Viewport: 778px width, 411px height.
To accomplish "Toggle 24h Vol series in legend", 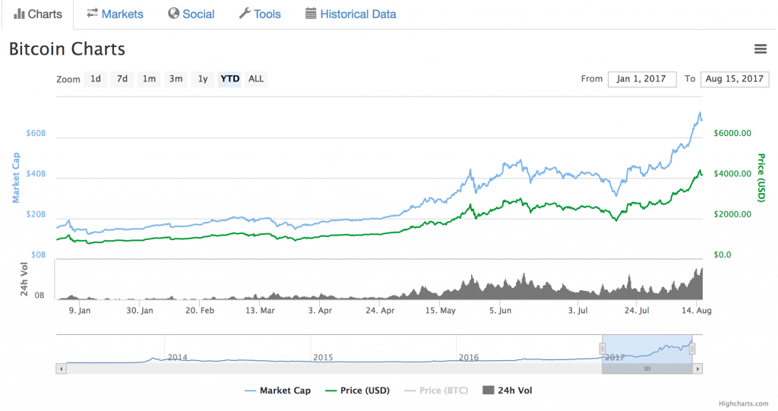I will (x=507, y=390).
